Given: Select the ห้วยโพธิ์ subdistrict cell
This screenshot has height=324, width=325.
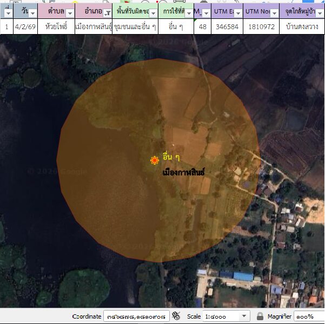Looking at the screenshot, I should point(56,26).
